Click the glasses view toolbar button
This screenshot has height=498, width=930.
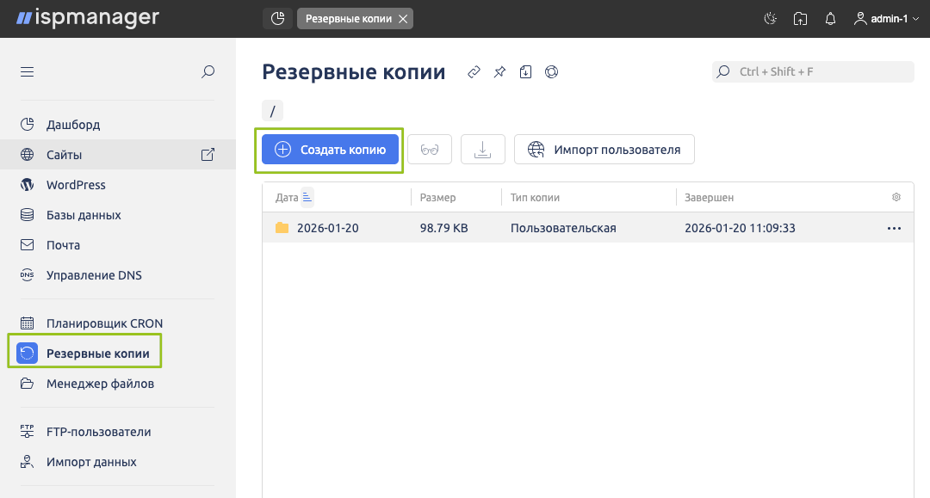coord(430,150)
